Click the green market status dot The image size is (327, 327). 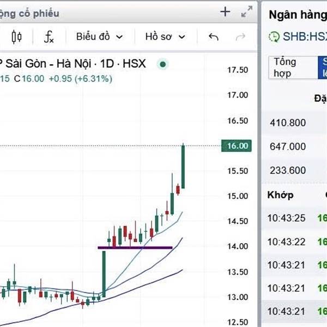click(x=163, y=64)
